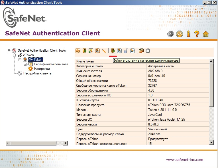Open the About information icon
The width and height of the screenshot is (218, 168).
click(x=188, y=34)
